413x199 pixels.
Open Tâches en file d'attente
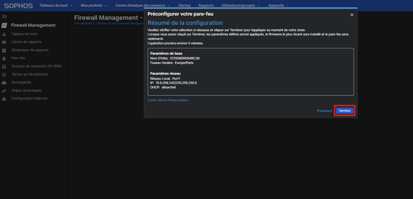click(x=30, y=74)
